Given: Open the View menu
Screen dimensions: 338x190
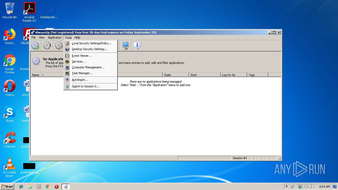Looking at the screenshot, I should [42, 37].
